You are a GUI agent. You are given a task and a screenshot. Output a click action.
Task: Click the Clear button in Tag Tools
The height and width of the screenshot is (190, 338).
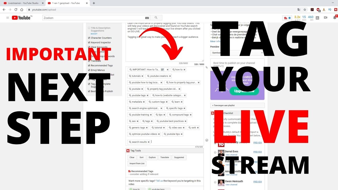point(132,157)
